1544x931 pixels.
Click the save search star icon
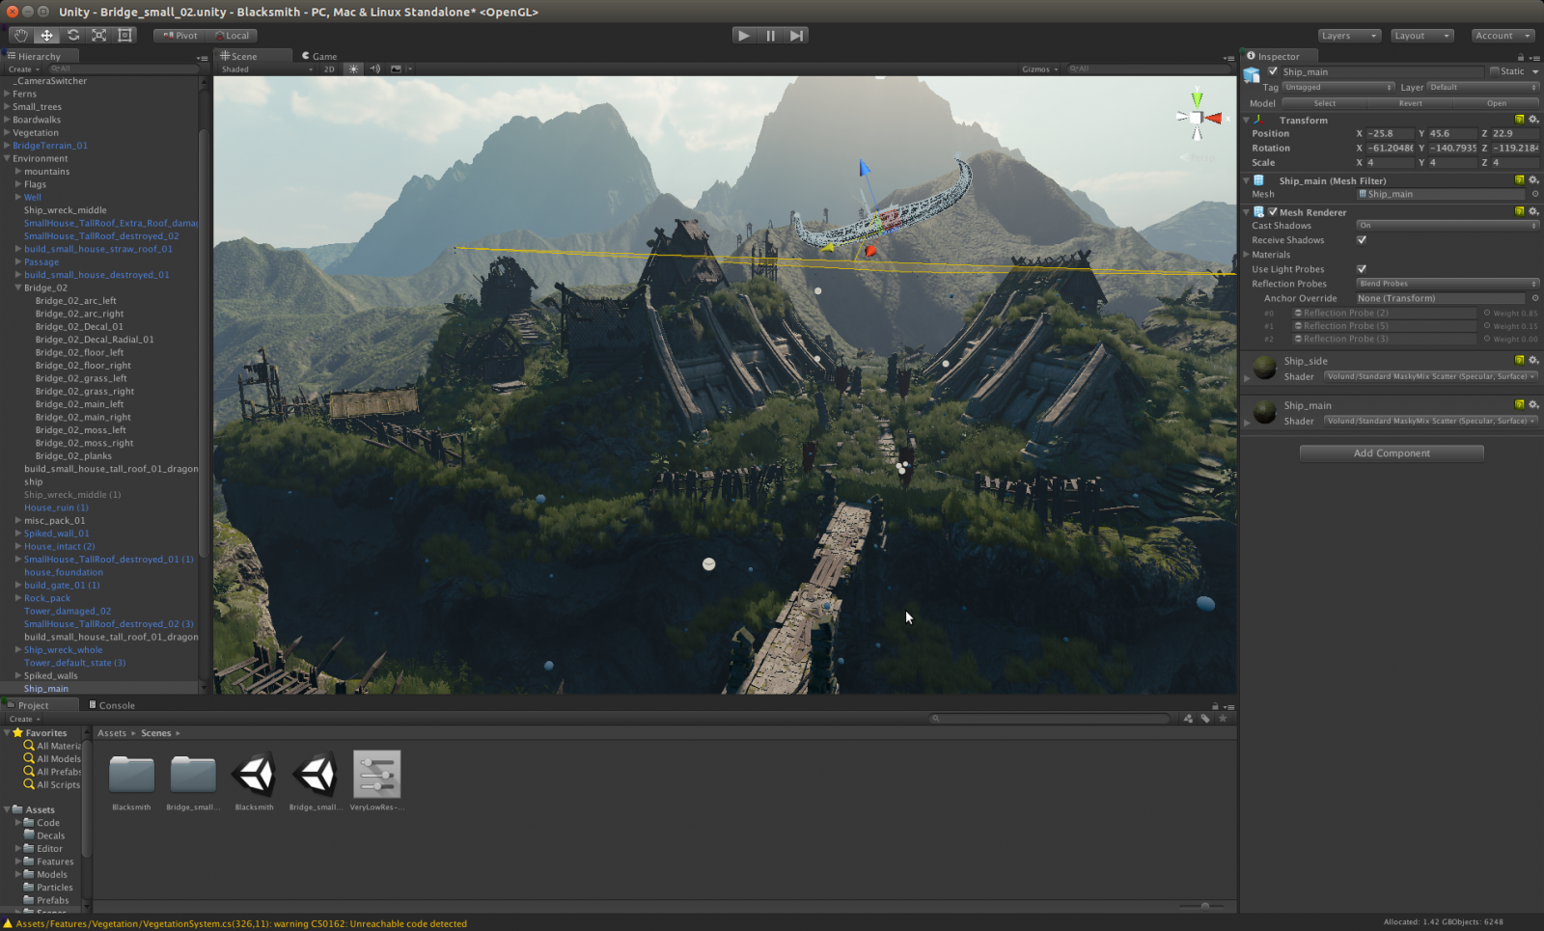click(1223, 719)
